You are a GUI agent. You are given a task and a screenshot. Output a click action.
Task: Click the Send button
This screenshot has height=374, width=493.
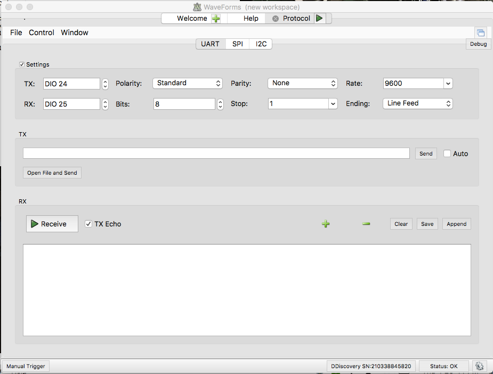point(426,153)
